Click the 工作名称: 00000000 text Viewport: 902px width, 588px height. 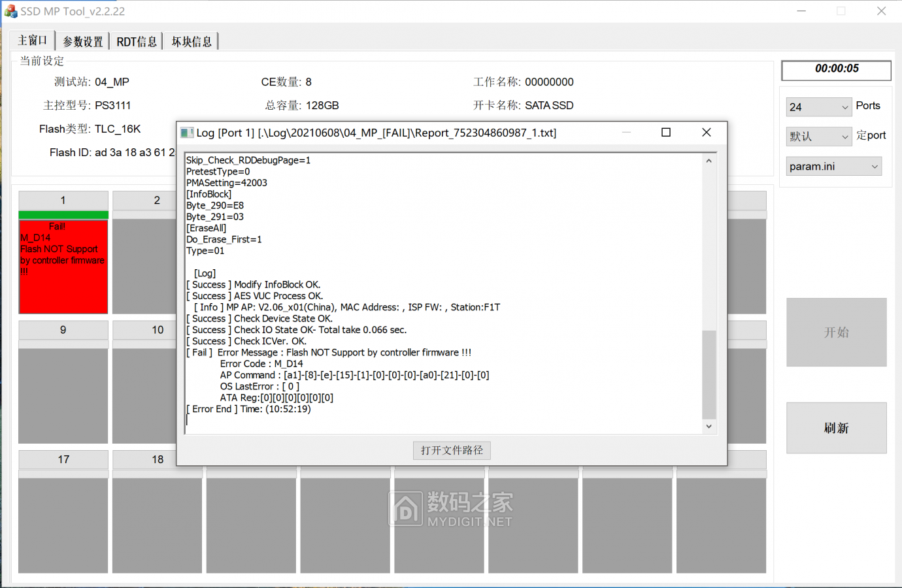[x=524, y=82]
